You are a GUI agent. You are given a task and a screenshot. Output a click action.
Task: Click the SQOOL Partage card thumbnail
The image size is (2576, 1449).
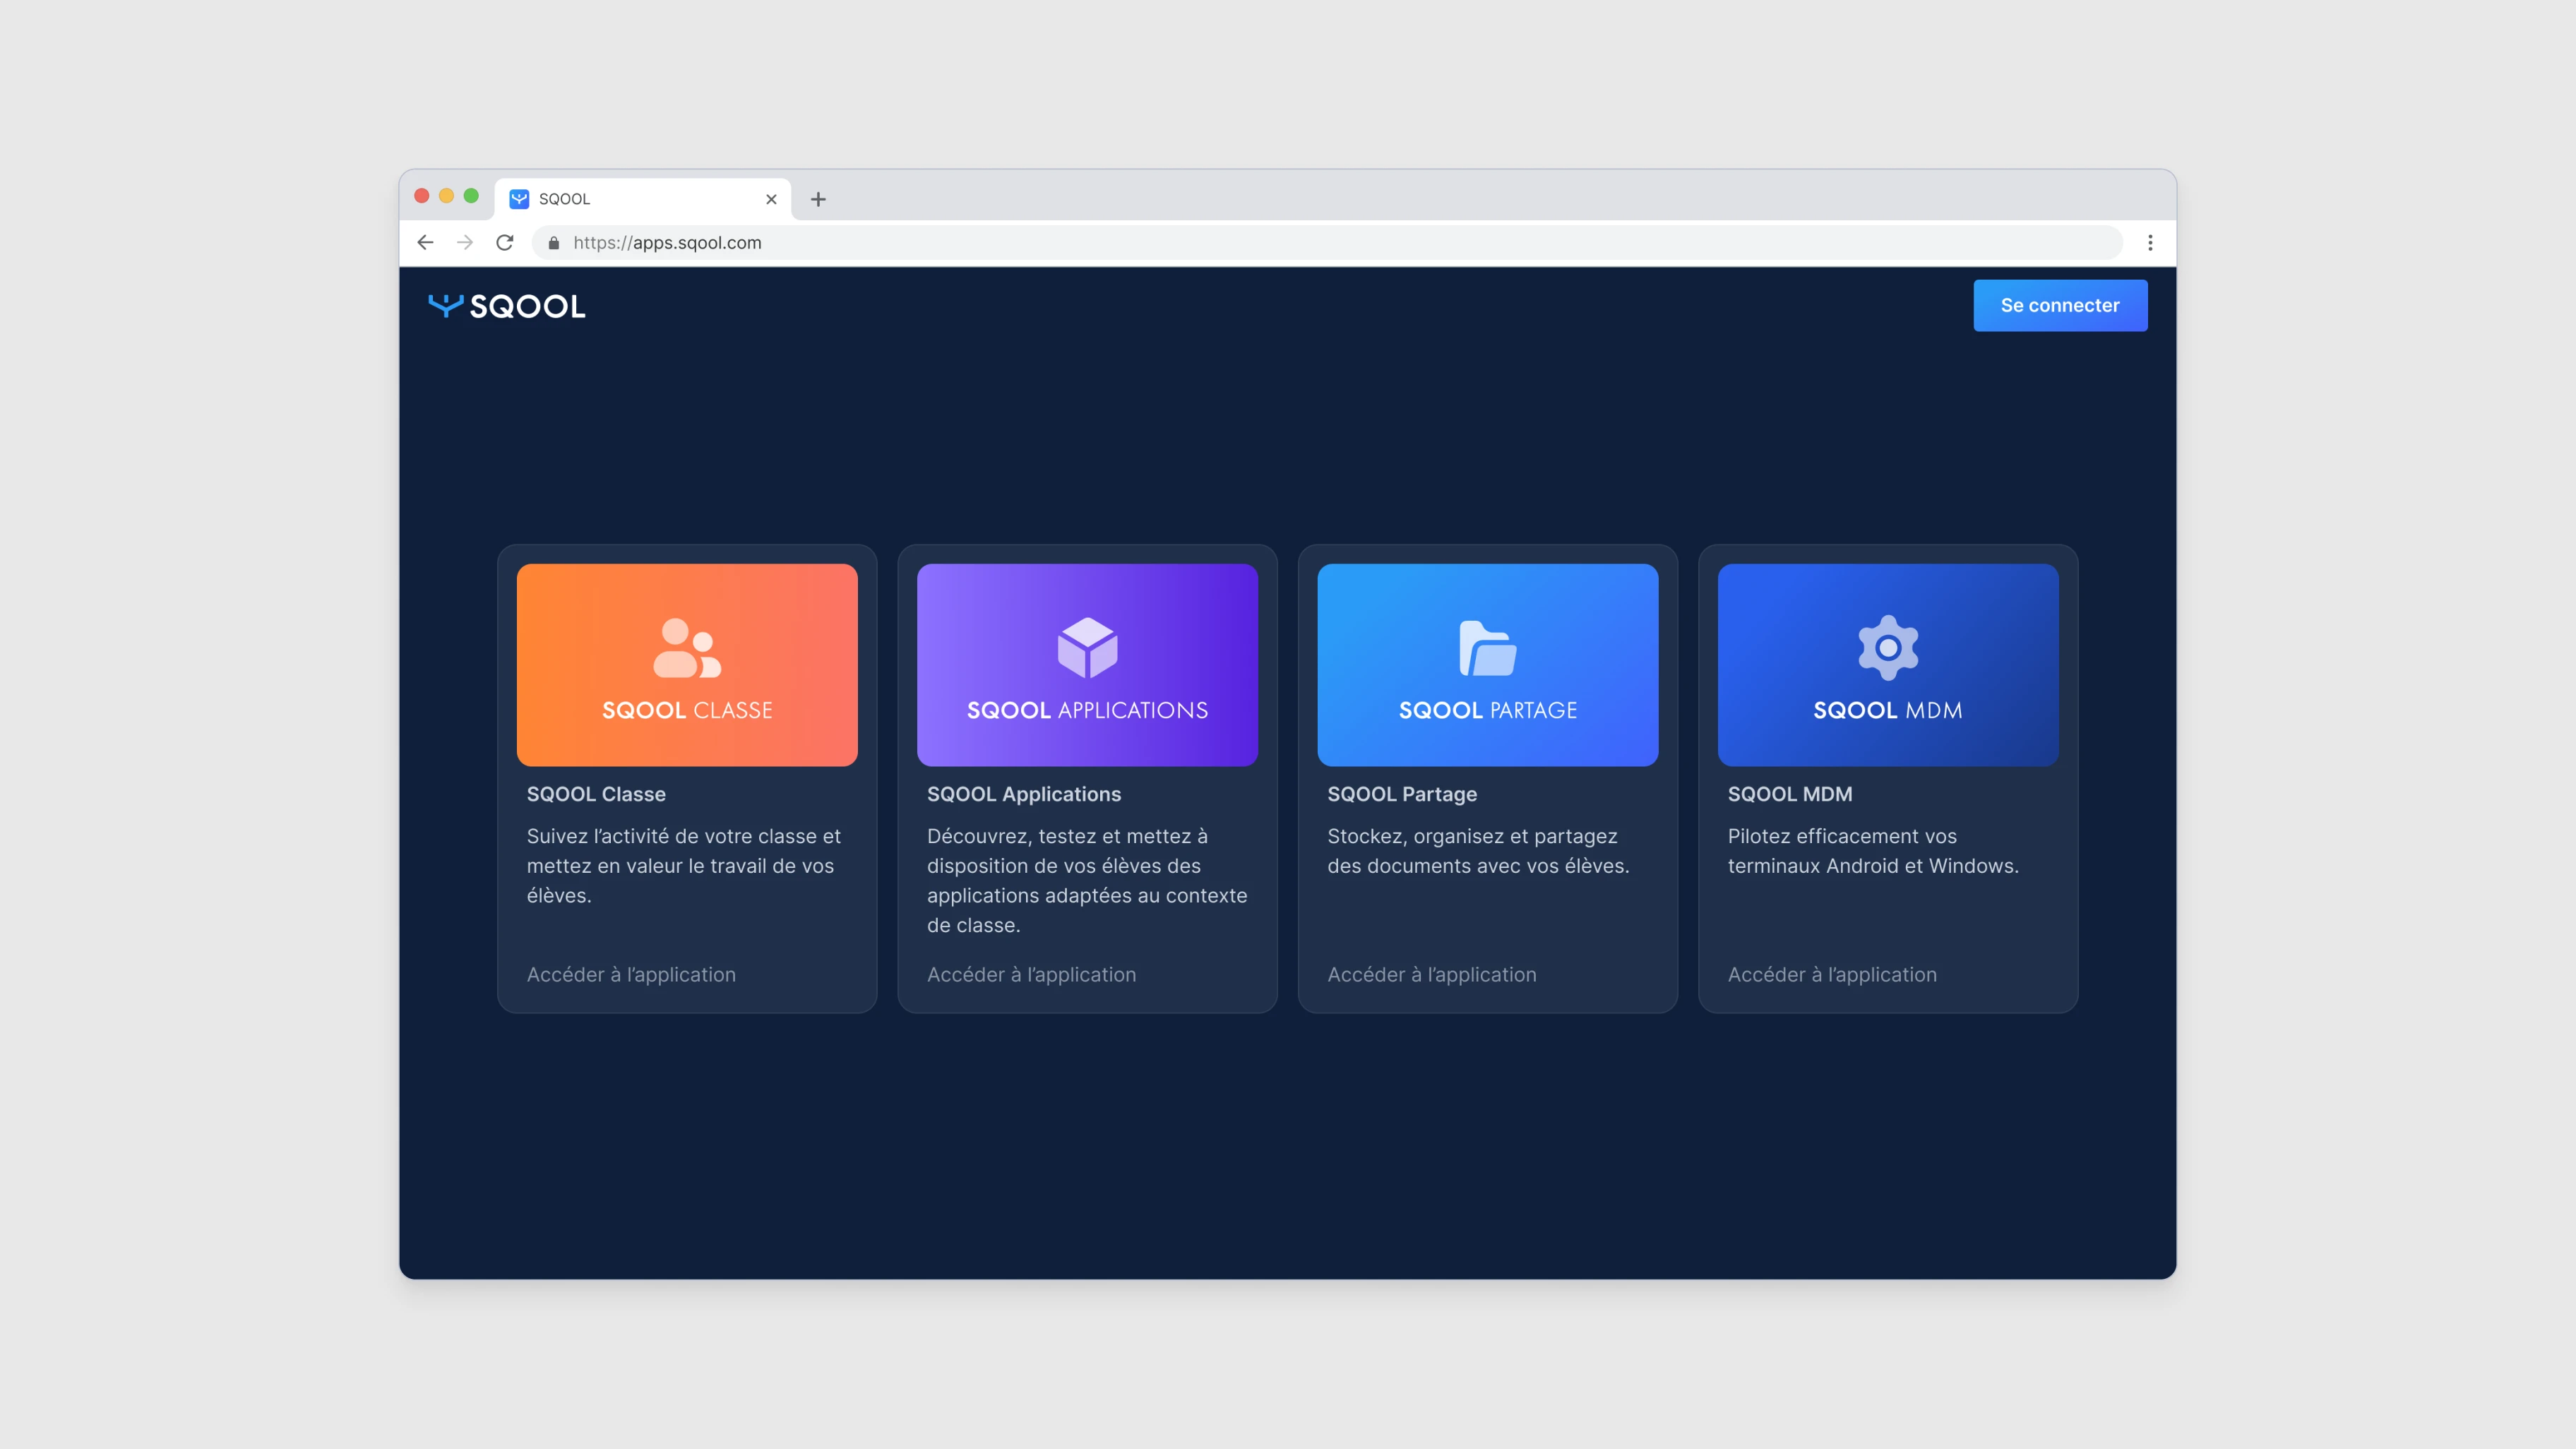click(1487, 665)
